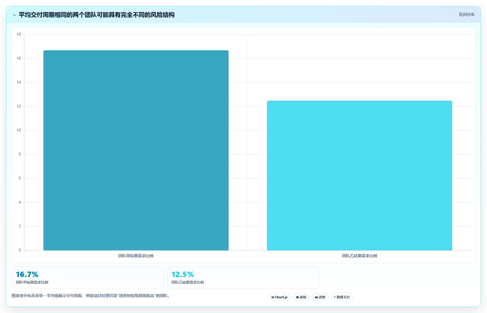The height and width of the screenshot is (313, 487).
Task: Click the 12.5% value in the stat card
Action: point(183,274)
